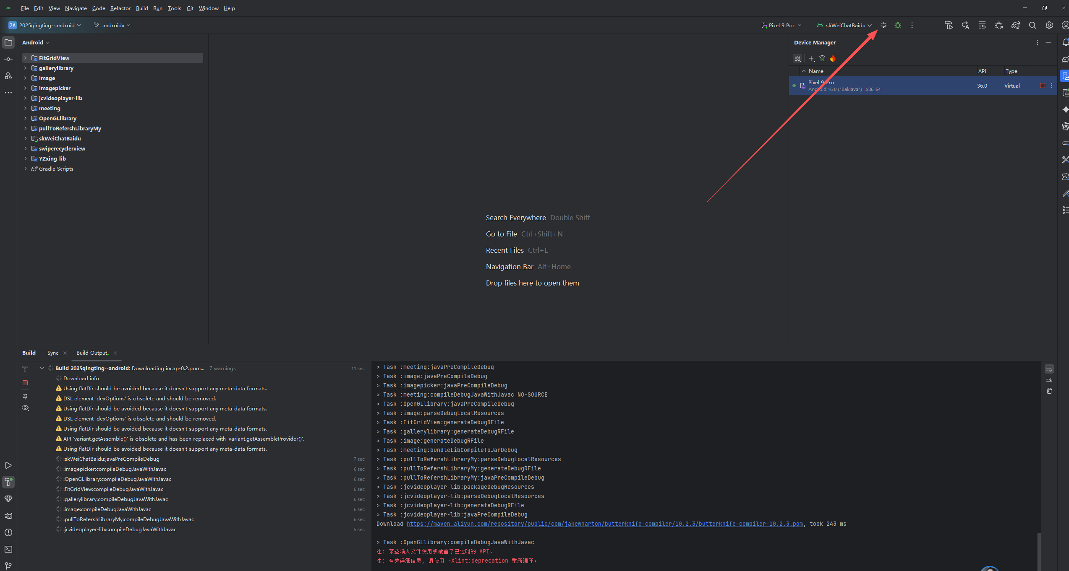This screenshot has height=571, width=1069.
Task: Open Pixel 9 Pro row overflow menu
Action: pyautogui.click(x=1052, y=86)
